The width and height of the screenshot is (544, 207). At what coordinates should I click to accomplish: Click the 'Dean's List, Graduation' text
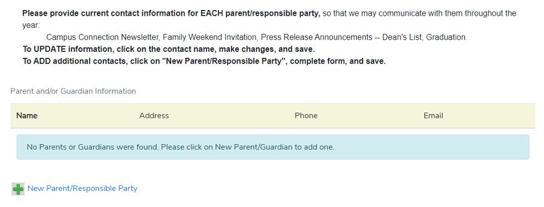tap(424, 37)
